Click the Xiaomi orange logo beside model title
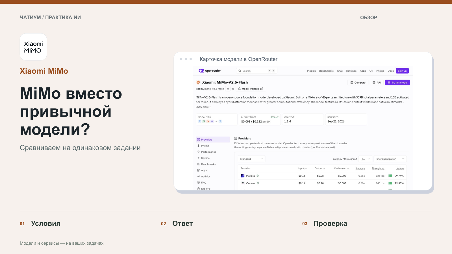Viewport: 452px width, 254px height. [x=198, y=82]
